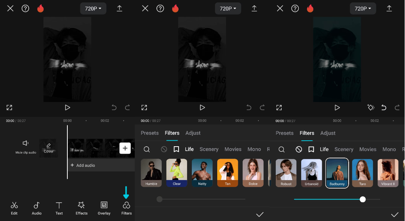
Task: Export video with upload icon in middle panel
Action: [x=254, y=8]
